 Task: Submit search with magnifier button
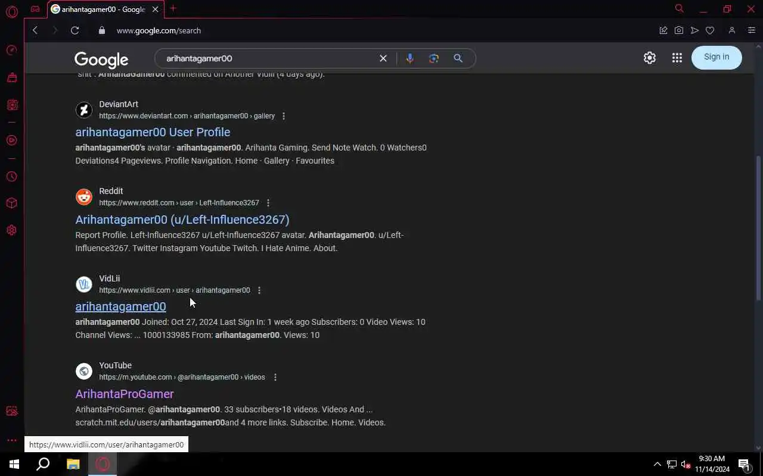[458, 58]
